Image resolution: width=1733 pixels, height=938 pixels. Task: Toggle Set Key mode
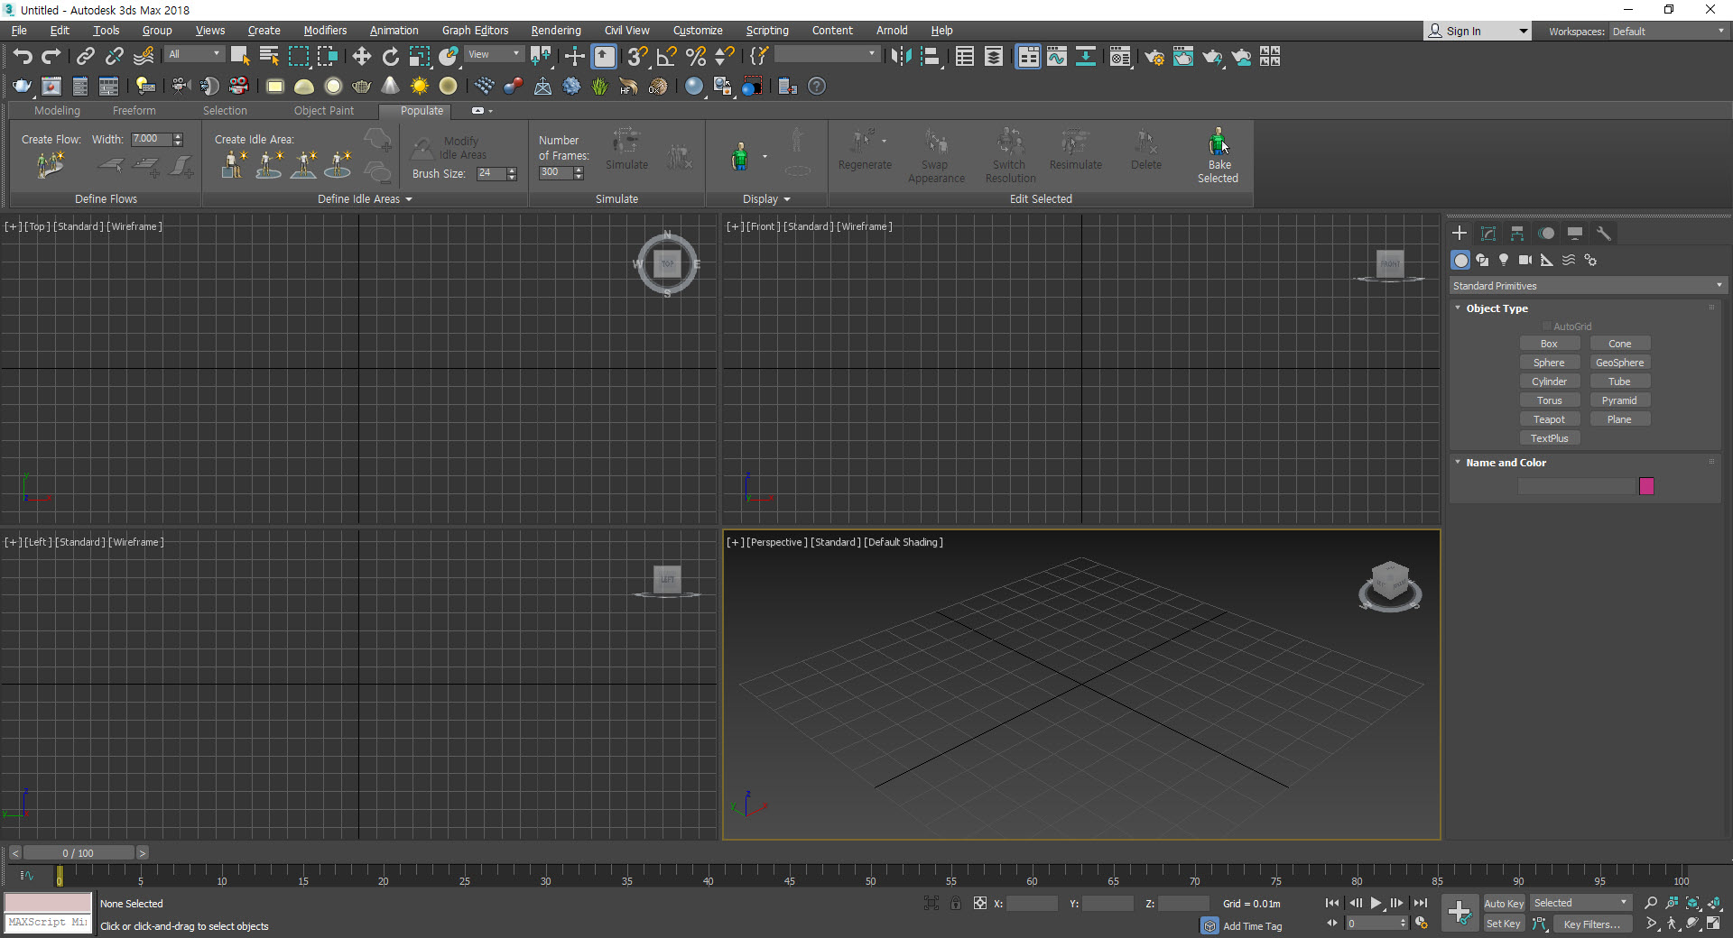(1504, 924)
